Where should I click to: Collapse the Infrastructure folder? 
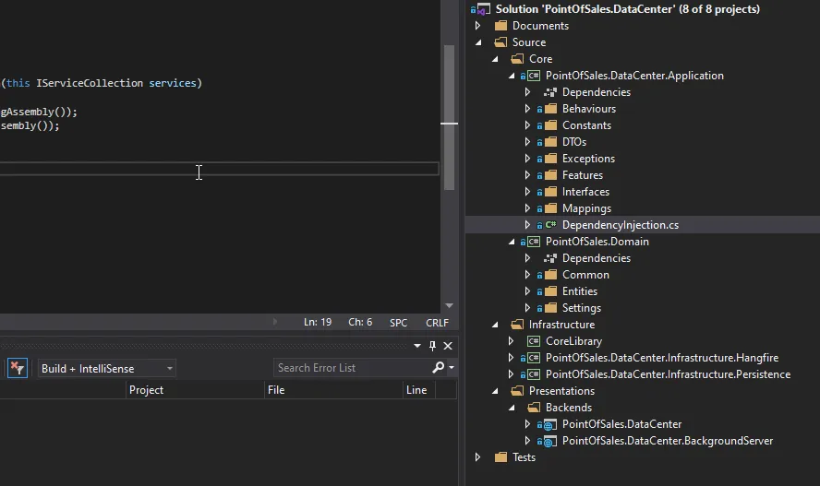click(494, 325)
